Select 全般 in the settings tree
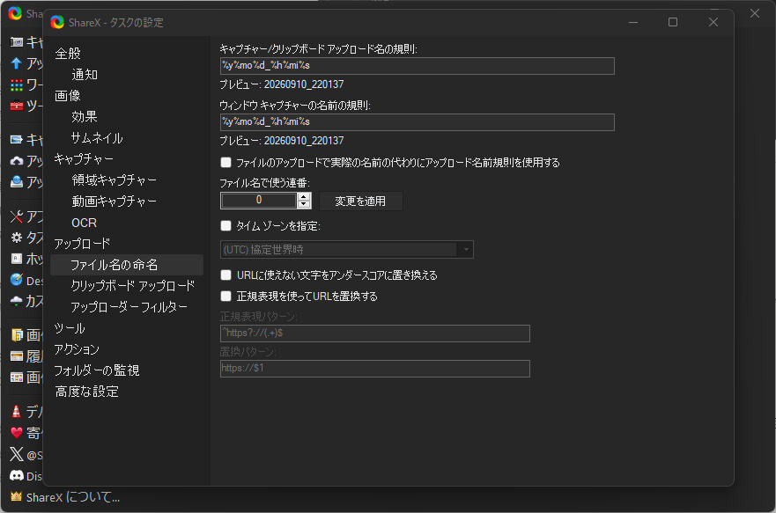 point(68,54)
